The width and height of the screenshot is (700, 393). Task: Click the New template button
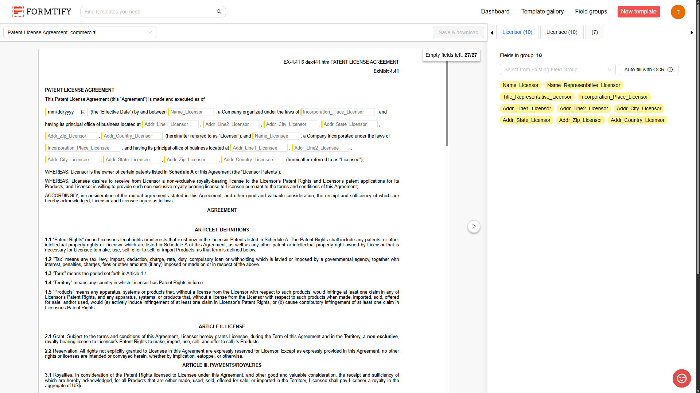638,12
